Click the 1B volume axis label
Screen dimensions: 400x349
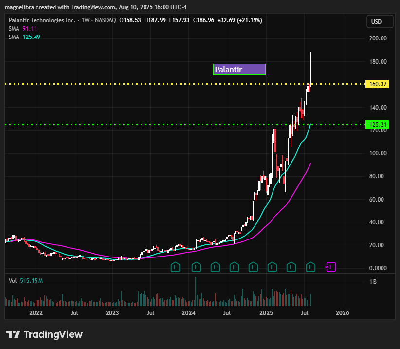pyautogui.click(x=373, y=282)
